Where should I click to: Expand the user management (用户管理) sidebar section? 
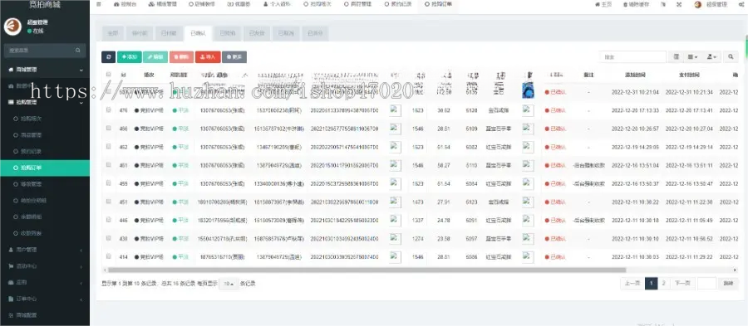click(45, 250)
